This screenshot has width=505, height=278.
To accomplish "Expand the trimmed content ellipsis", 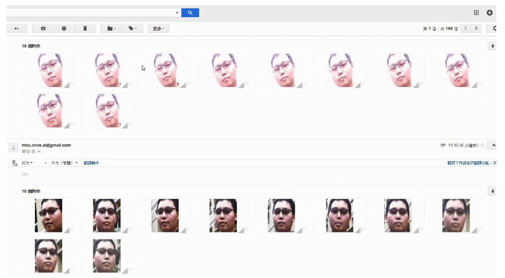I will pyautogui.click(x=25, y=174).
